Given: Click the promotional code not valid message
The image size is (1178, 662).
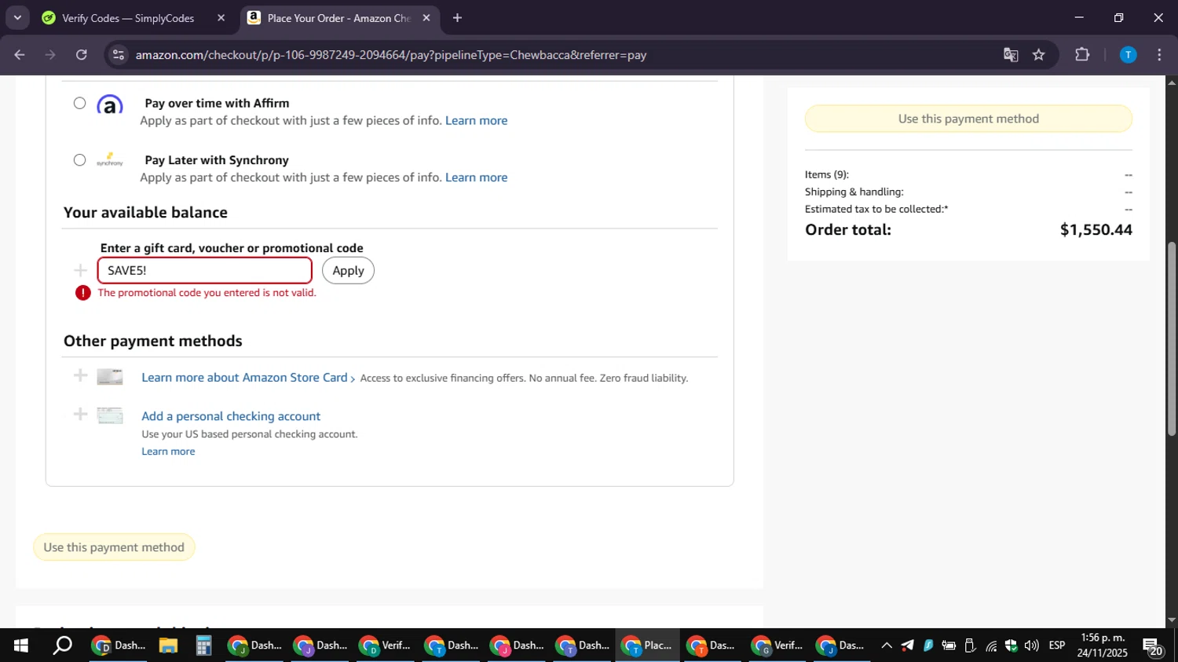Looking at the screenshot, I should (207, 293).
